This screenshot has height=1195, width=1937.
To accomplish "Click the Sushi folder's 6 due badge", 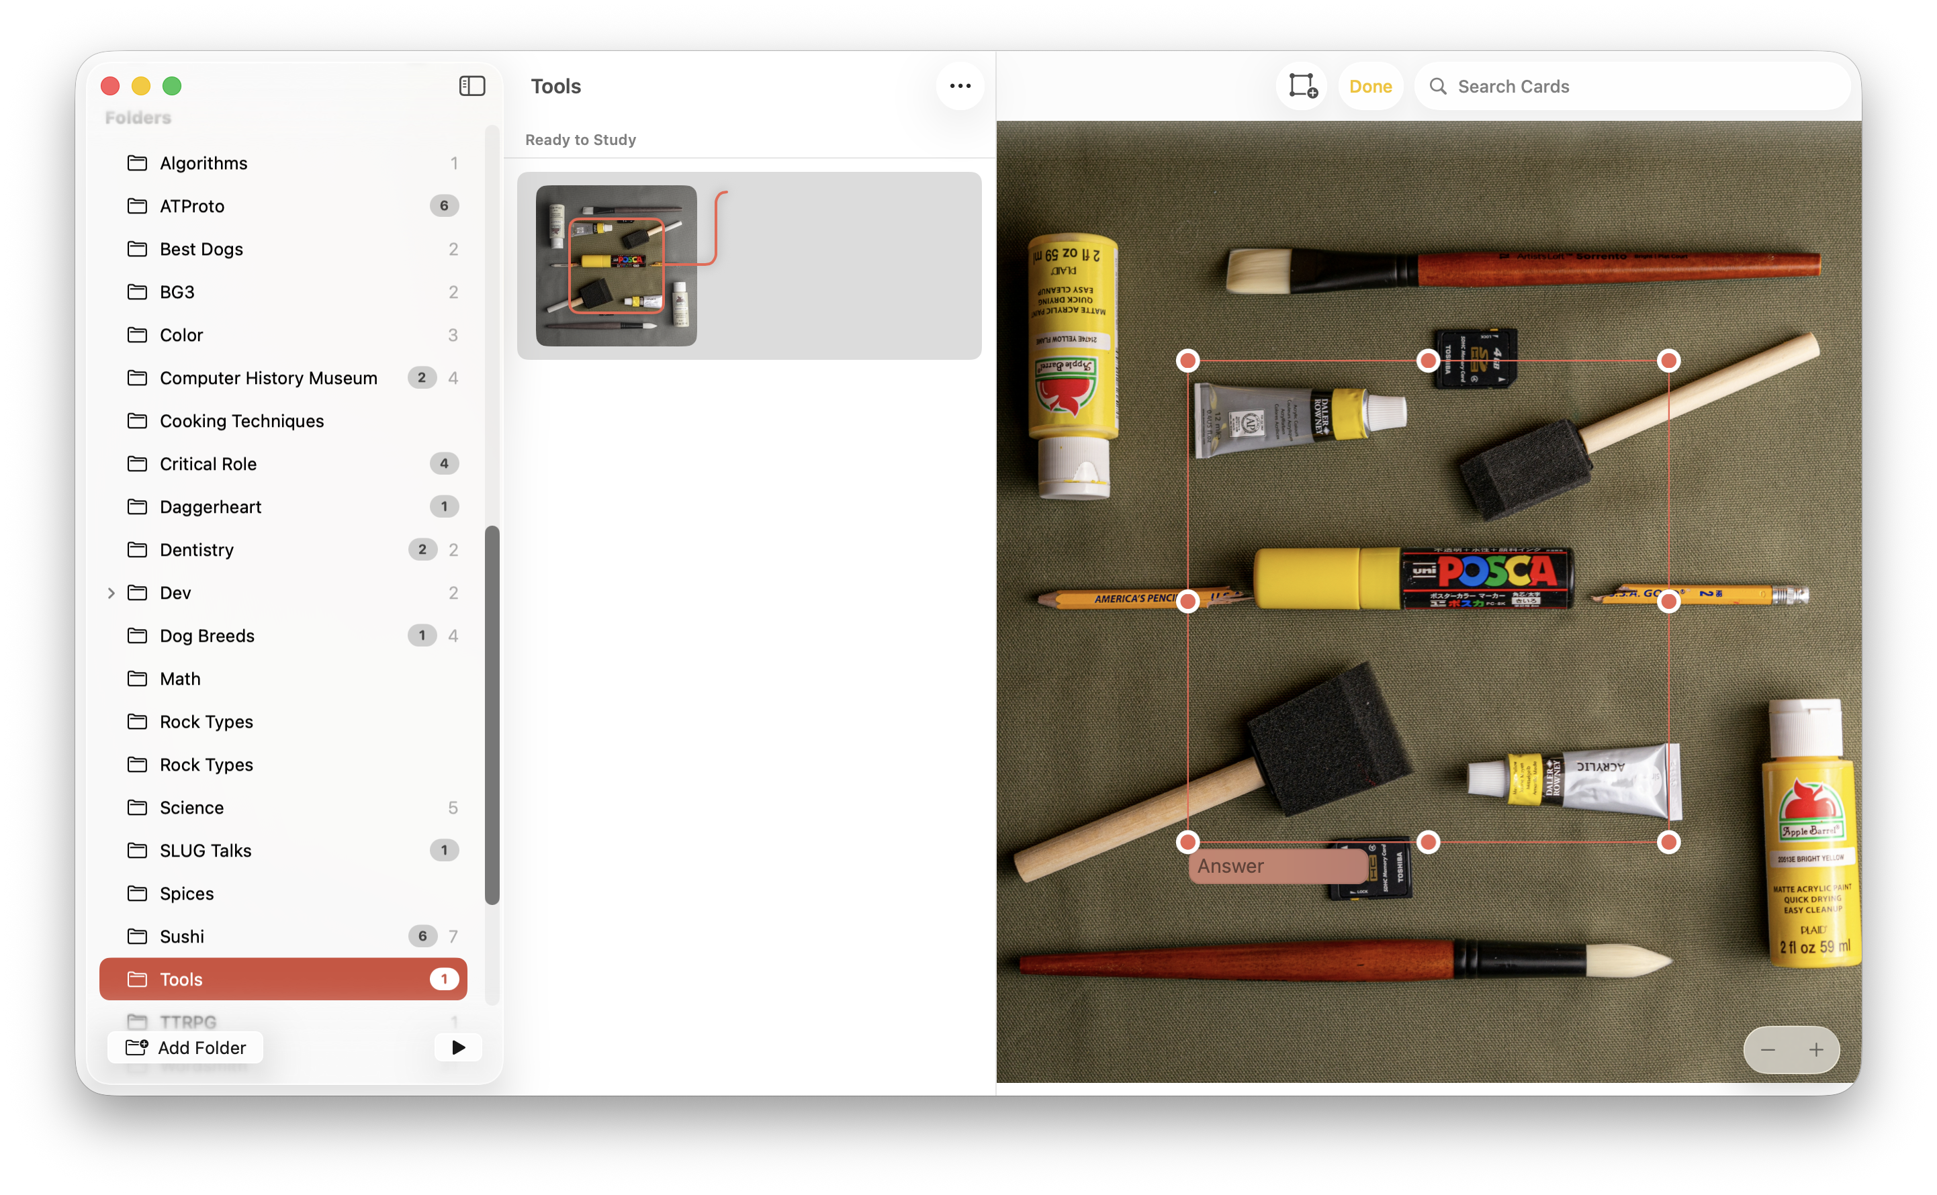I will tap(422, 936).
